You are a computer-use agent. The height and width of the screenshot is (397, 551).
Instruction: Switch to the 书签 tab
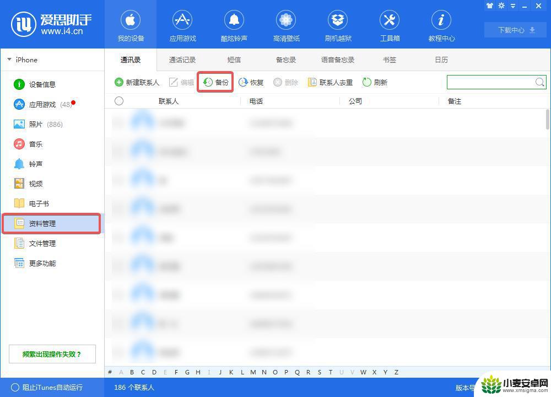coord(390,60)
